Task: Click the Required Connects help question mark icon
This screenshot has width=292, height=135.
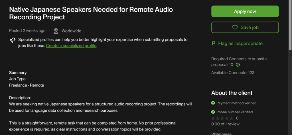Action: [238, 65]
